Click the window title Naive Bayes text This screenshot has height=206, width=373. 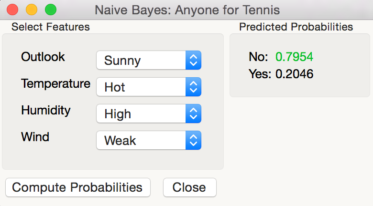pos(187,10)
